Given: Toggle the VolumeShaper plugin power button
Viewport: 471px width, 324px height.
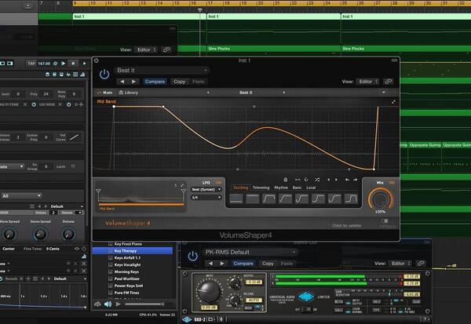Looking at the screenshot, I should coord(104,74).
